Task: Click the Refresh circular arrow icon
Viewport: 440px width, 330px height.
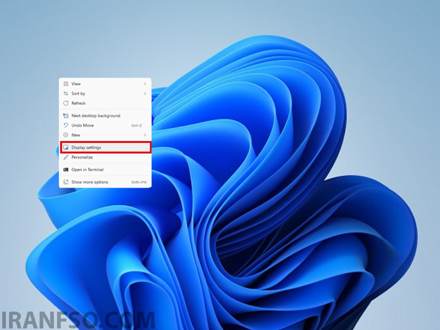Action: pyautogui.click(x=66, y=103)
